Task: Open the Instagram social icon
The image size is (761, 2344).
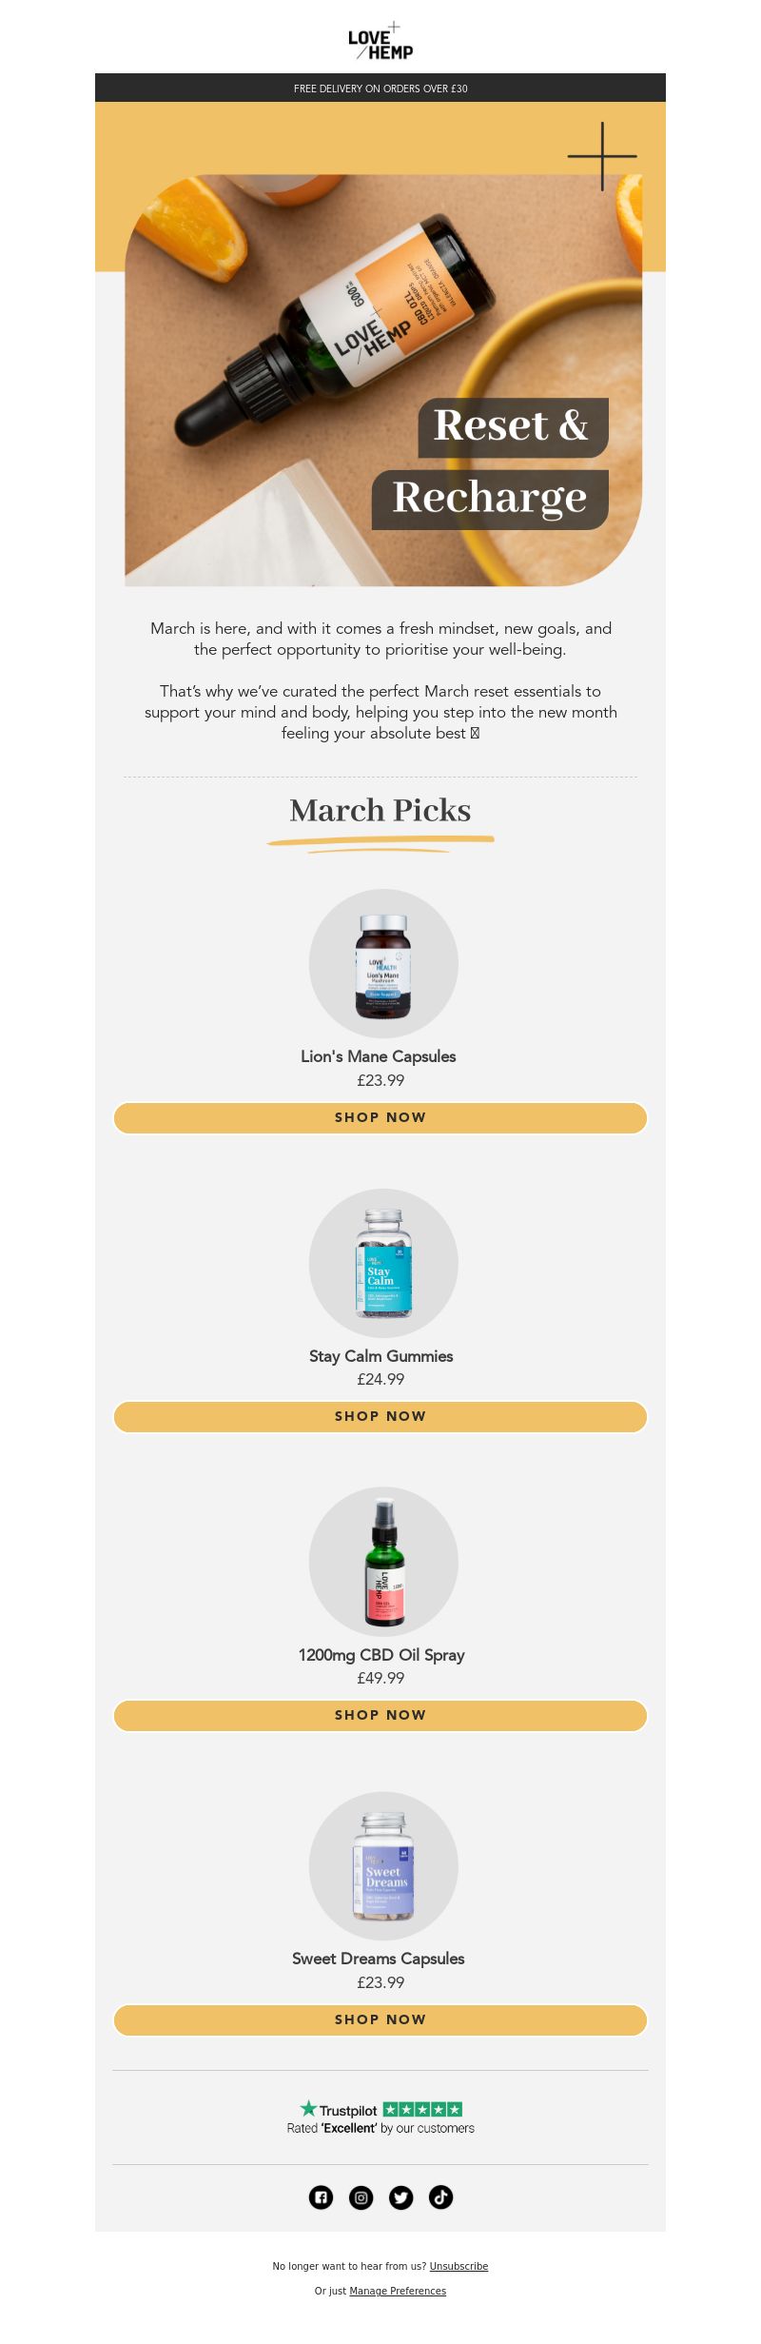Action: pyautogui.click(x=361, y=2196)
